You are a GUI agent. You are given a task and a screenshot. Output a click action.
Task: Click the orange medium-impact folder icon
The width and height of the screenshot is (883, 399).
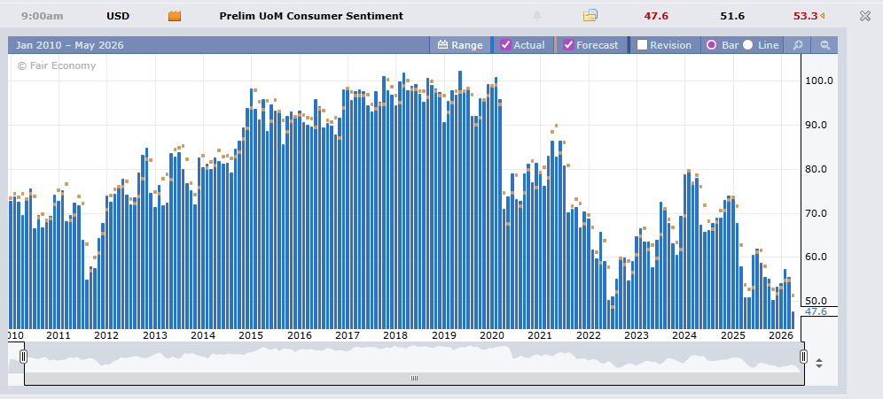175,16
